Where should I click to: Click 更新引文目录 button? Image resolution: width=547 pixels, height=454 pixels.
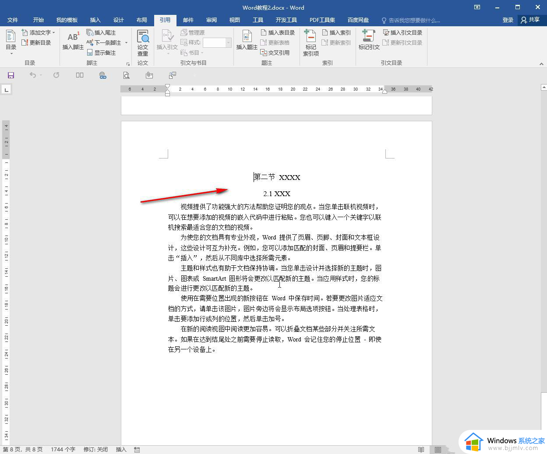pyautogui.click(x=402, y=42)
